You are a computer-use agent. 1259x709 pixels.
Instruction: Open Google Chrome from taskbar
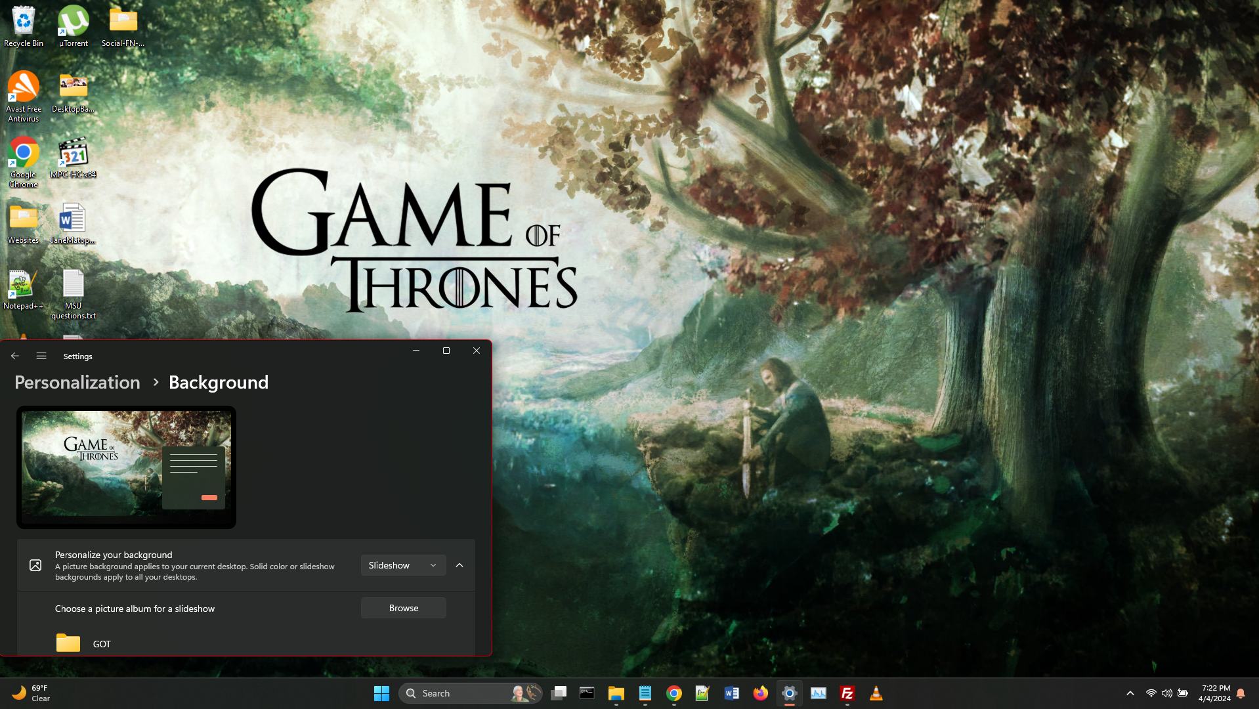click(674, 693)
